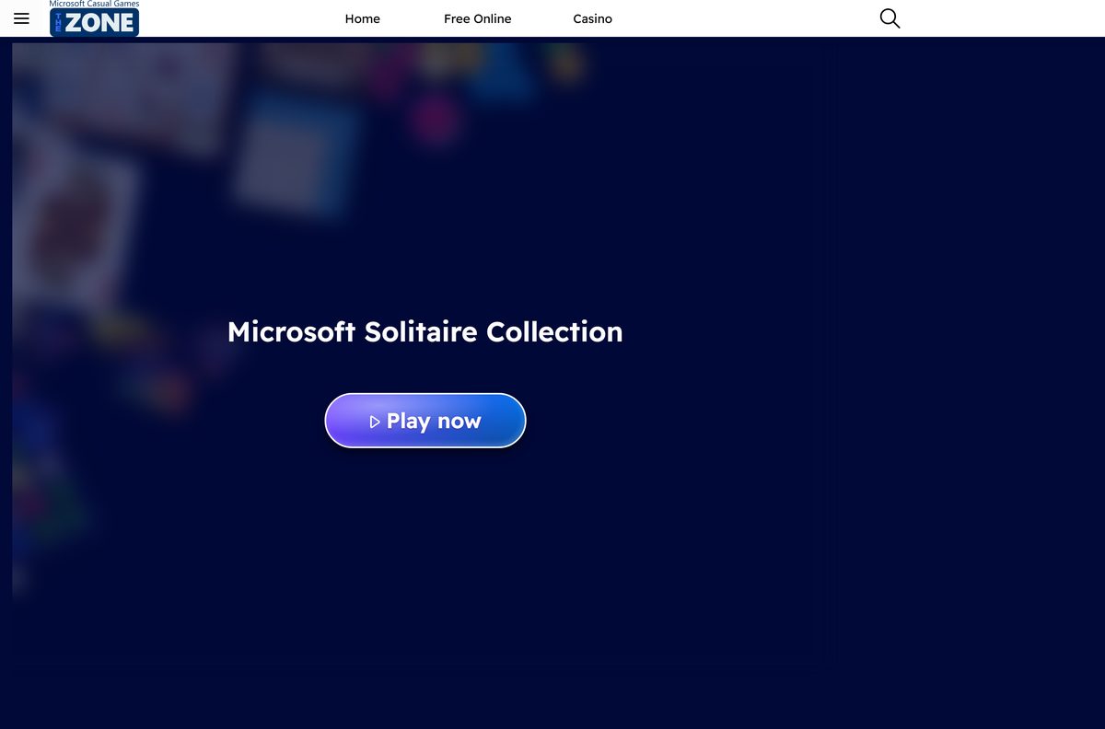Go to the Home menu item
The height and width of the screenshot is (729, 1105).
click(363, 18)
